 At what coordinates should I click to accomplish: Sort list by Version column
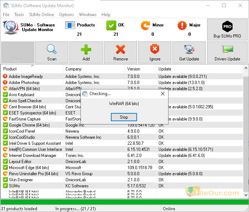point(141,69)
